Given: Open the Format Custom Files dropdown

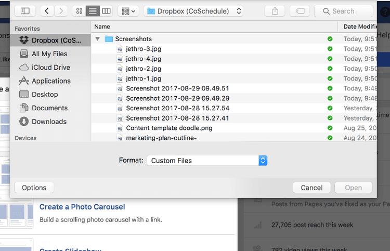Looking at the screenshot, I should (206, 161).
